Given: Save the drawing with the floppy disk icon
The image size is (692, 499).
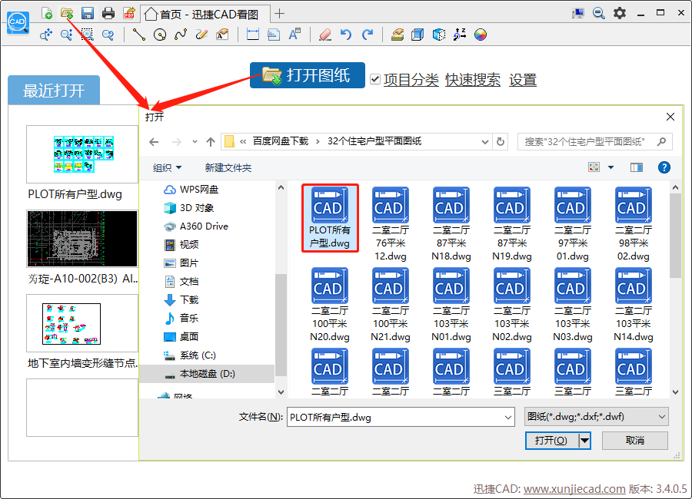Looking at the screenshot, I should pos(88,14).
